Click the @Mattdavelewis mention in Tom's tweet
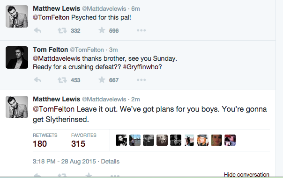Viewport: 283px width, 178px height. click(57, 58)
